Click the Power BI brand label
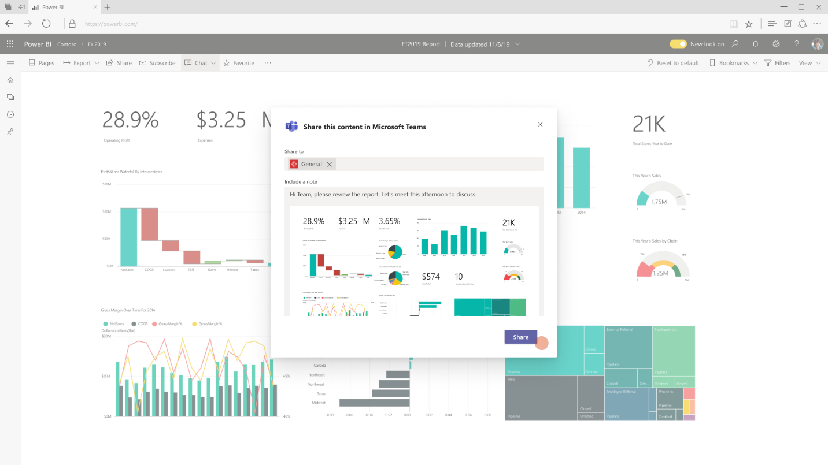This screenshot has height=465, width=828. tap(38, 44)
